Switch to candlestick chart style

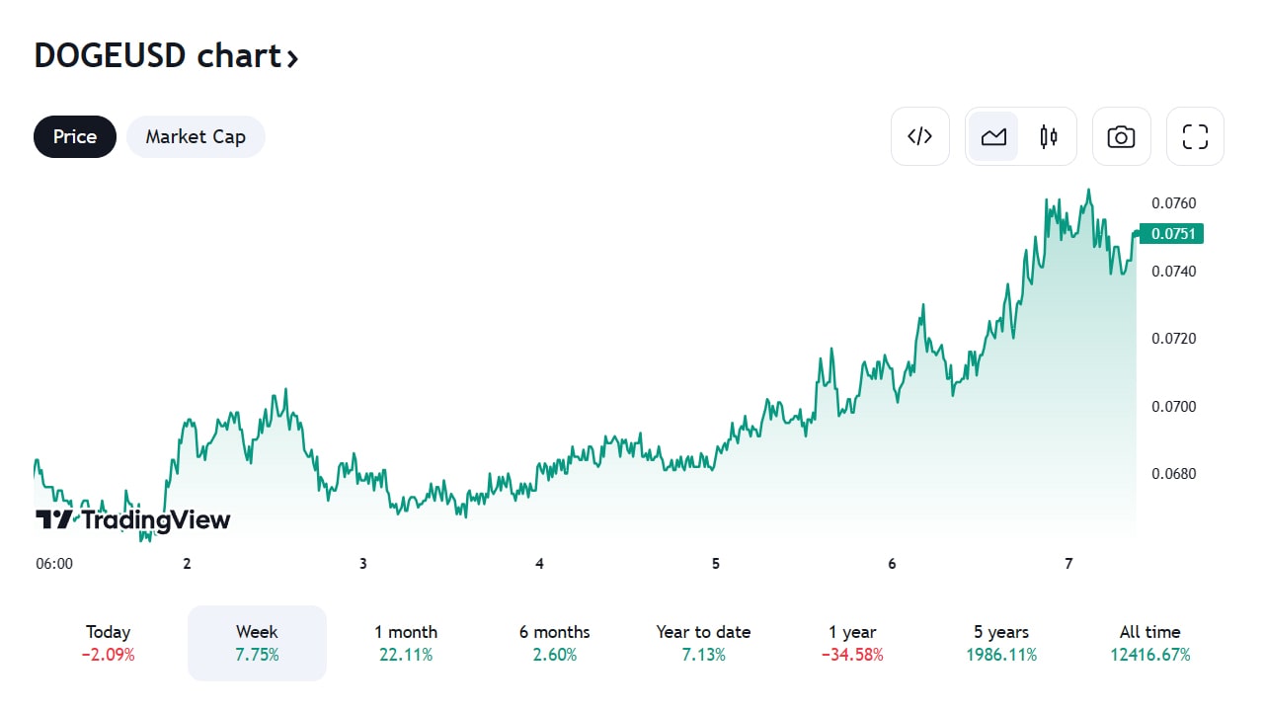point(1049,136)
